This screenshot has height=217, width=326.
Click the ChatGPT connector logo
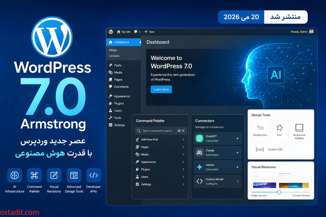200,138
